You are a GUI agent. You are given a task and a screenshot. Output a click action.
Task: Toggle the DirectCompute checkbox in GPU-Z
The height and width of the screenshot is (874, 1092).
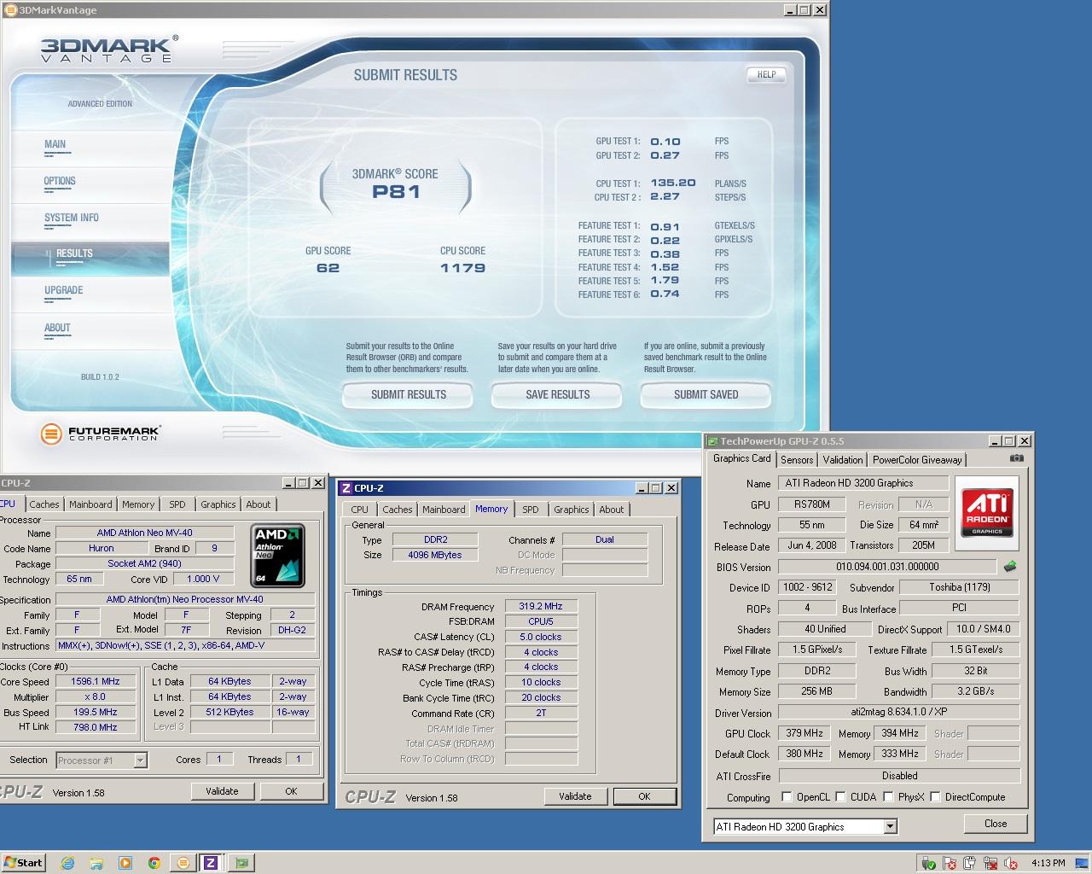935,797
